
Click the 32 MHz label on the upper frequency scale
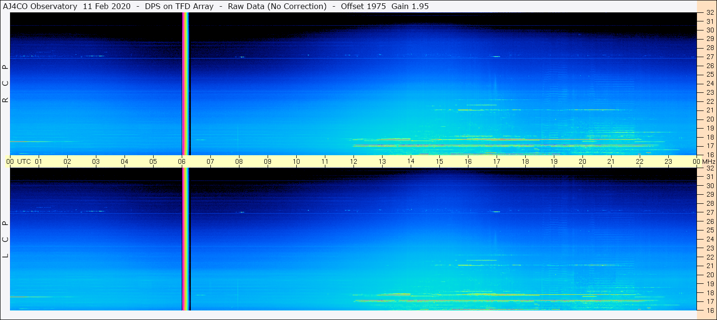pos(710,13)
